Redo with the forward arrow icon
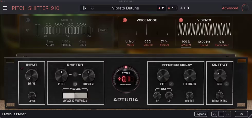The width and height of the screenshot is (252, 118). coord(228,114)
